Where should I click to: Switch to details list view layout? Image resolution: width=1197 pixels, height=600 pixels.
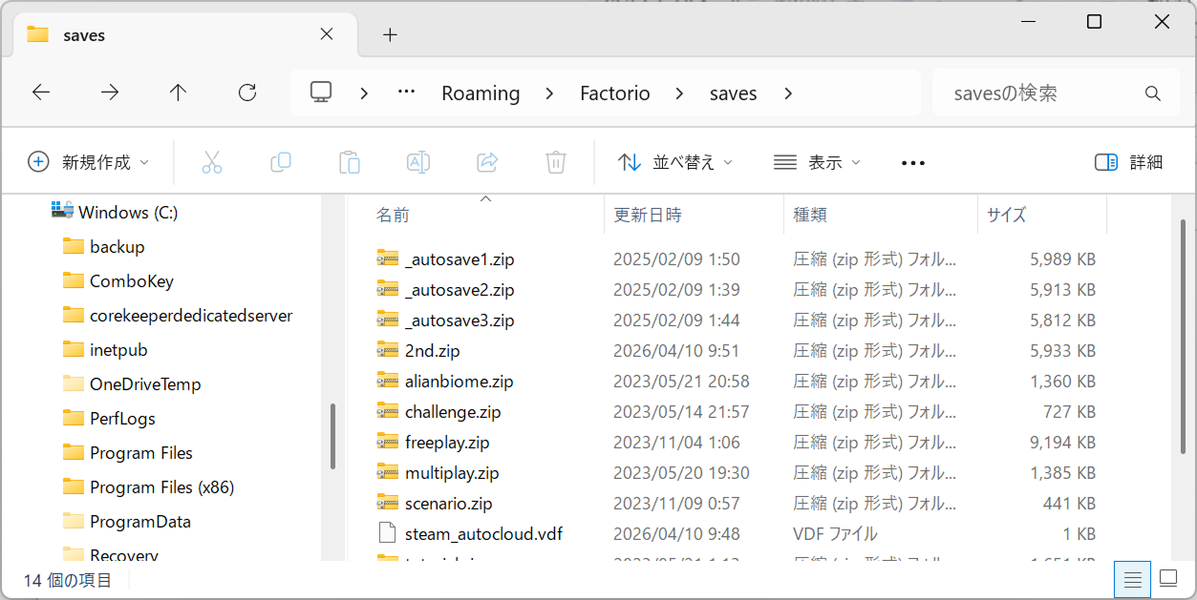(x=1133, y=579)
